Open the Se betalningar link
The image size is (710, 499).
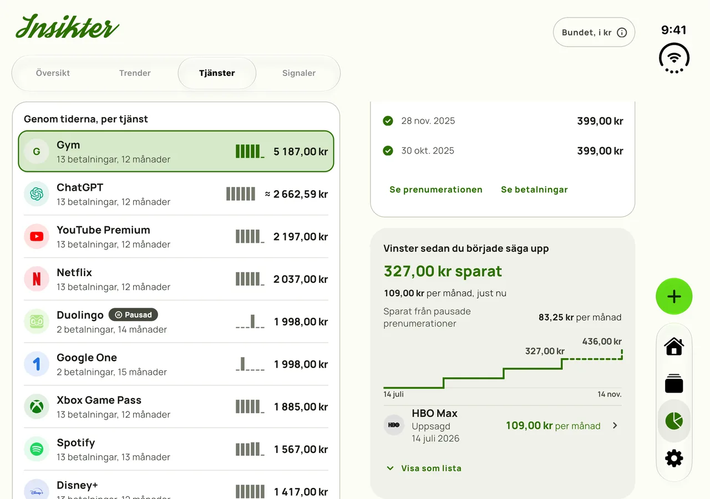pos(534,190)
